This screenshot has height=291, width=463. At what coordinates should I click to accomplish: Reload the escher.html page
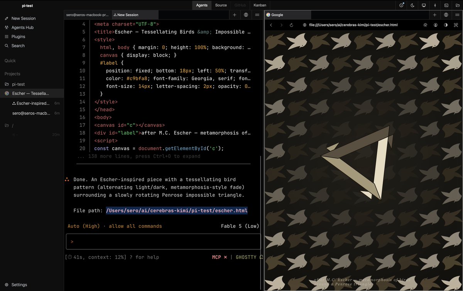pyautogui.click(x=292, y=25)
